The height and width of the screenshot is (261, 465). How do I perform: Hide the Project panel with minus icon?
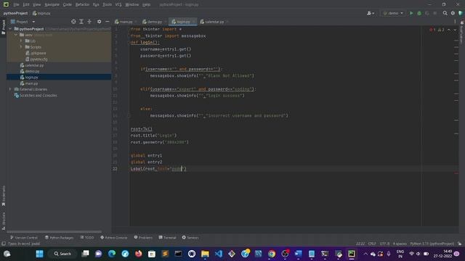[107, 22]
